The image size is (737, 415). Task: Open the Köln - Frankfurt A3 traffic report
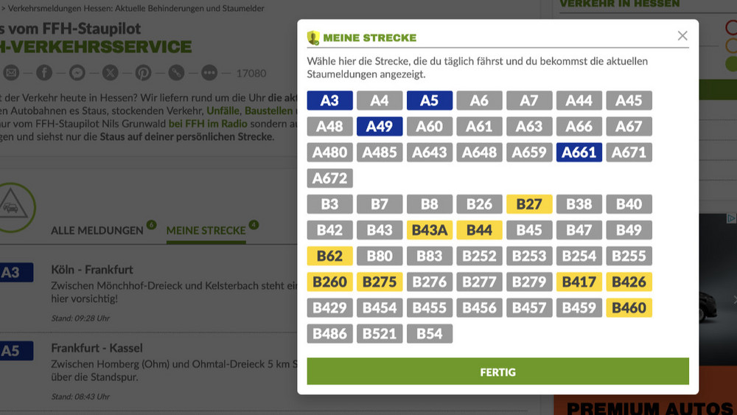[92, 270]
